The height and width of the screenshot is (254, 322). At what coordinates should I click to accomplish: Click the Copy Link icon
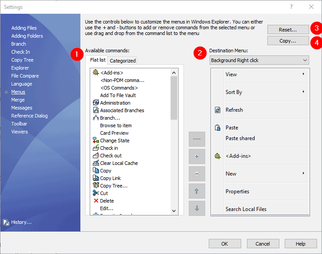[96, 178]
